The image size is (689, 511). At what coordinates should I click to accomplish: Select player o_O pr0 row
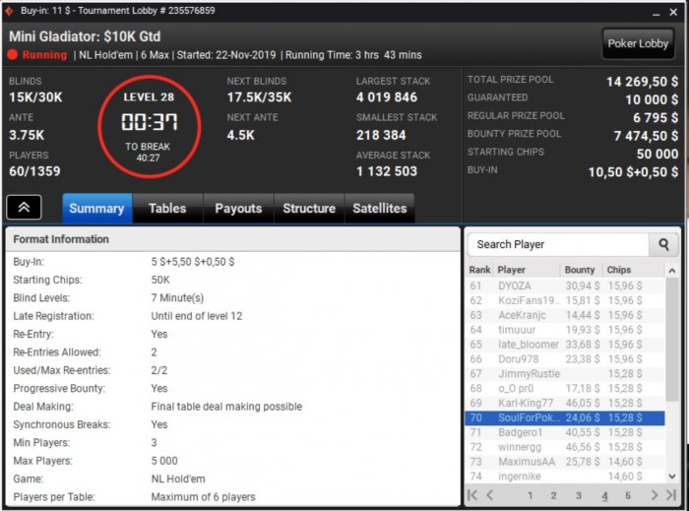point(565,388)
